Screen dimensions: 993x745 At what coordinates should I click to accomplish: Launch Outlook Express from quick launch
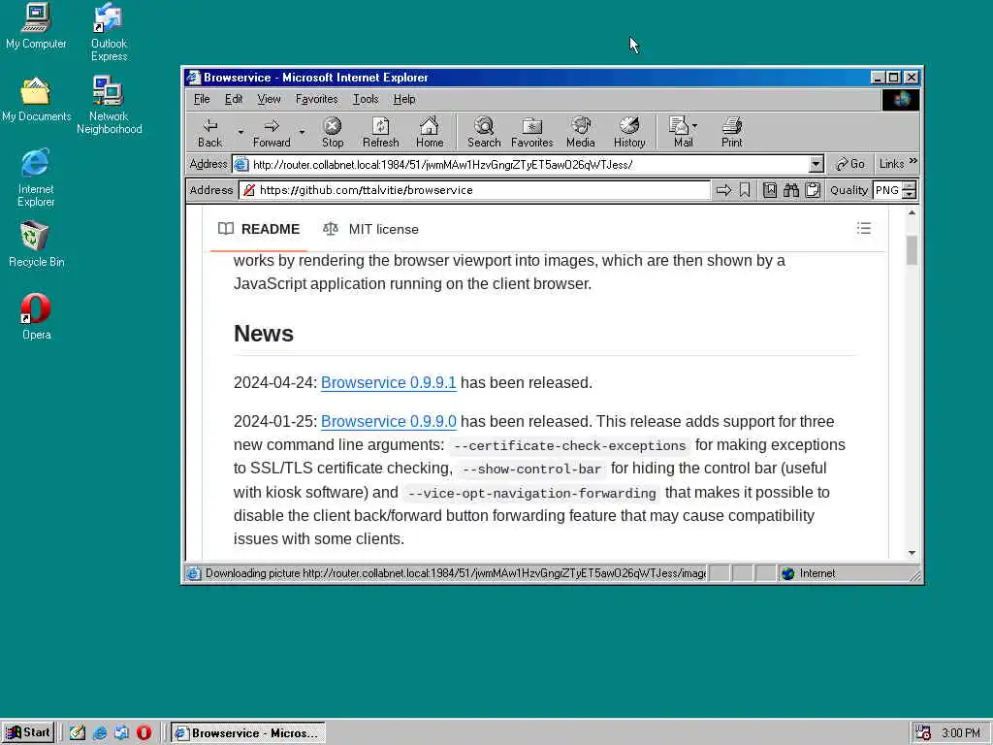121,732
